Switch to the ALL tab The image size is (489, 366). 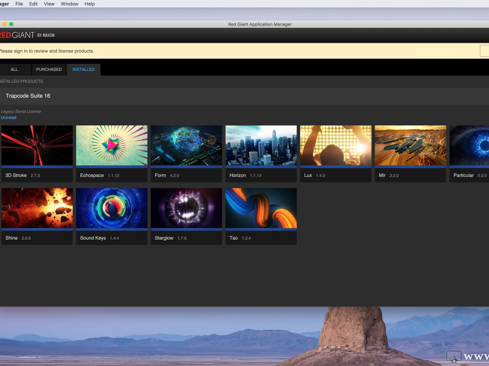pyautogui.click(x=14, y=69)
